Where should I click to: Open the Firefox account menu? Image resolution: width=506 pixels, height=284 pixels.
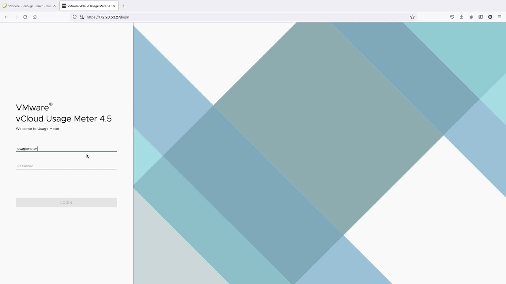click(x=490, y=17)
